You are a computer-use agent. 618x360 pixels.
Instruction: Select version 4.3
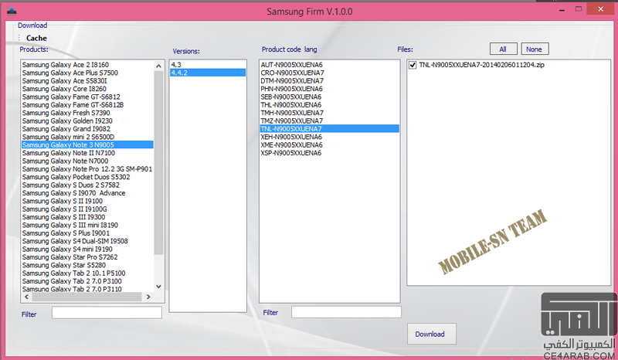pos(208,65)
